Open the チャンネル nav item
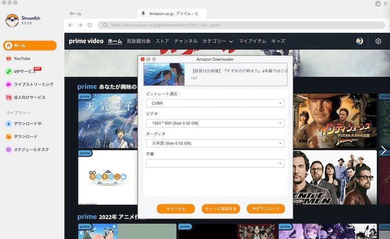The image size is (390, 239). point(186,41)
